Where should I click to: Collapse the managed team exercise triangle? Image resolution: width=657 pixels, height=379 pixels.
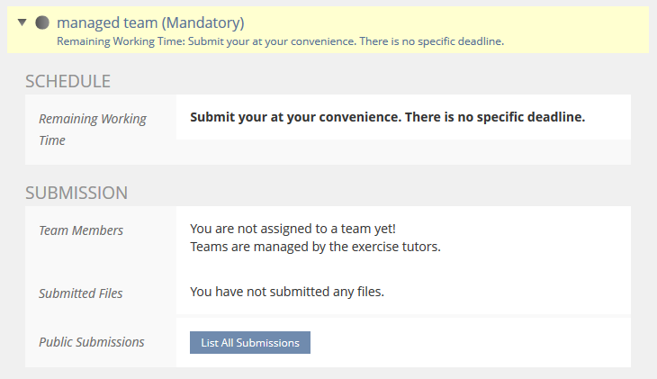tap(22, 23)
